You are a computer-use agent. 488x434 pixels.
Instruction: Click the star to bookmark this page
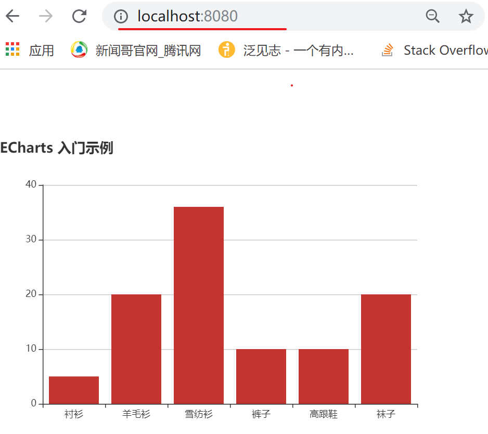tap(466, 16)
